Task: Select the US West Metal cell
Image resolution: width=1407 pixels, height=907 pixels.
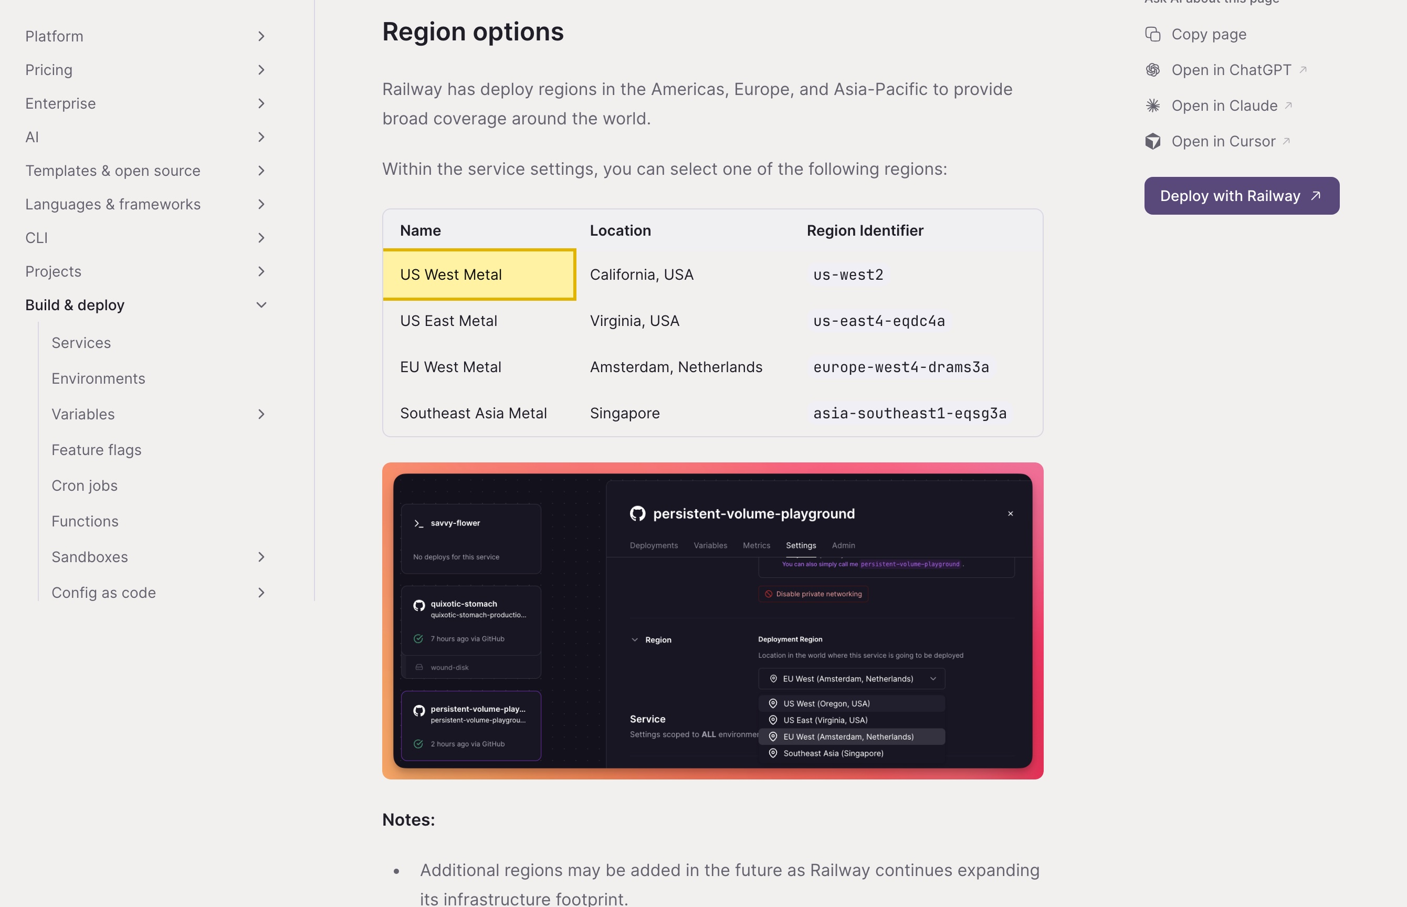Action: point(479,275)
